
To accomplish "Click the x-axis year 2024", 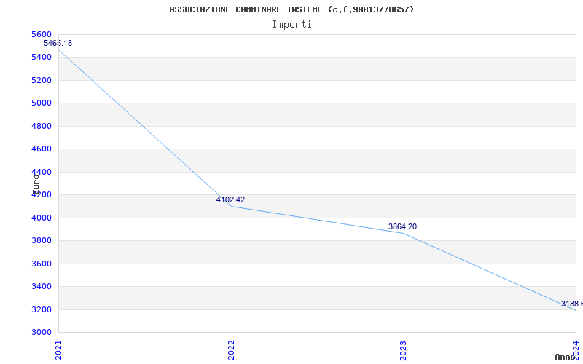I will pyautogui.click(x=576, y=350).
